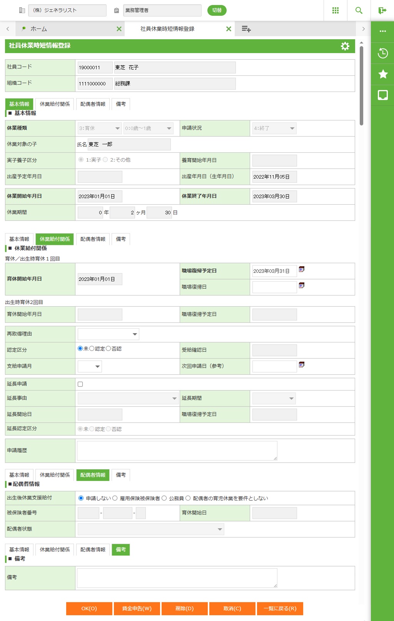Click the 備考 text area
The width and height of the screenshot is (394, 621).
[x=177, y=578]
